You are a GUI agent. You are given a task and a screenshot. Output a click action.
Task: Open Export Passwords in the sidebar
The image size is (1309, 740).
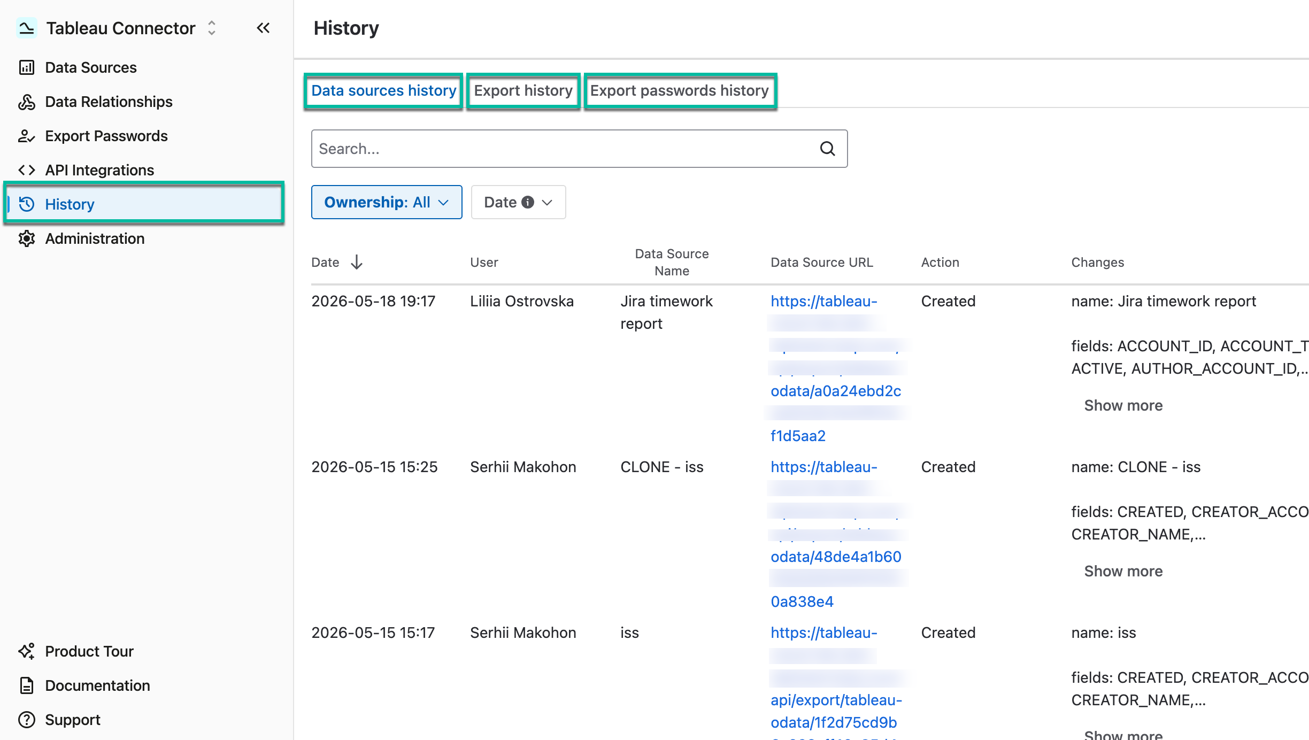point(106,136)
